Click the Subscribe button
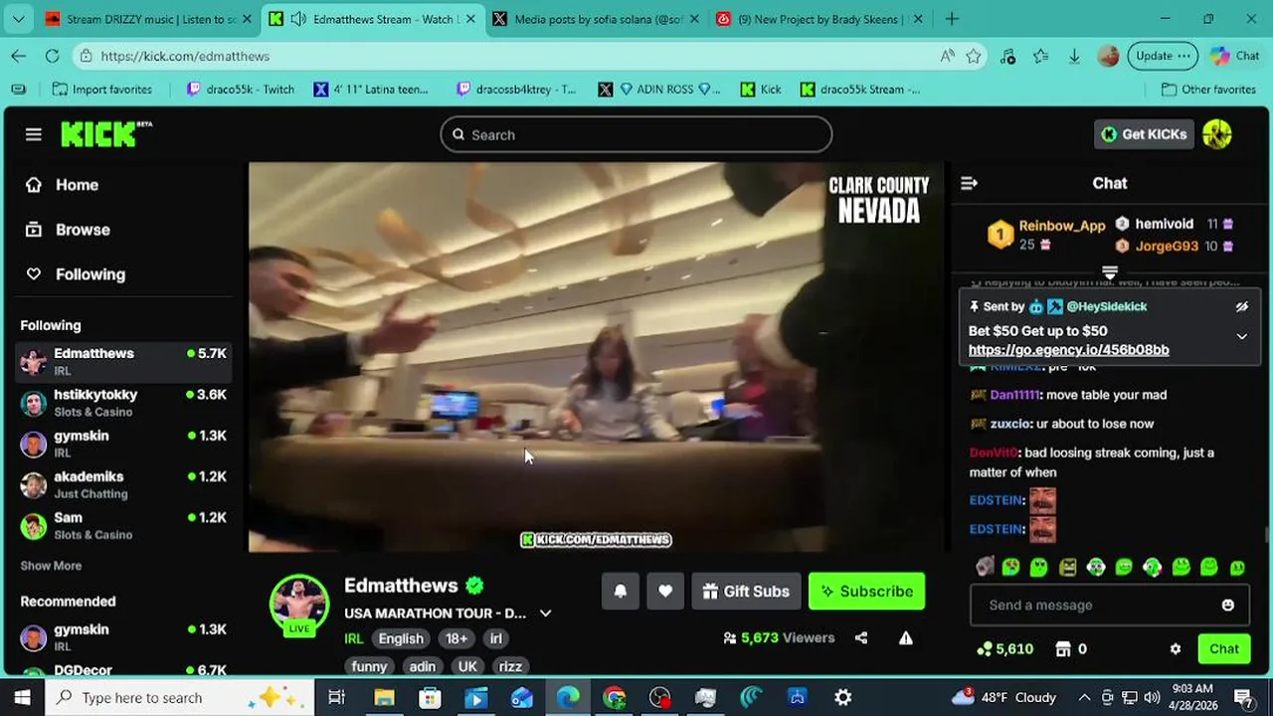The width and height of the screenshot is (1273, 716). [866, 591]
